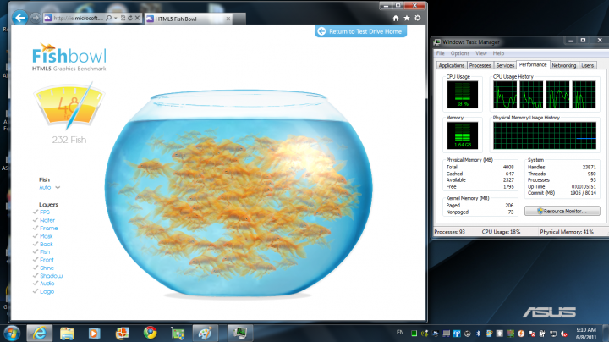Click the Task Manager title bar icon
This screenshot has height=342, width=609.
pyautogui.click(x=437, y=42)
